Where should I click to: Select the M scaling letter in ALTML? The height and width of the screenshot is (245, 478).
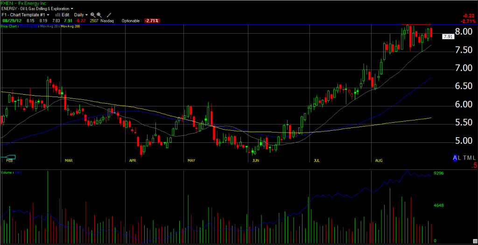click(x=469, y=157)
